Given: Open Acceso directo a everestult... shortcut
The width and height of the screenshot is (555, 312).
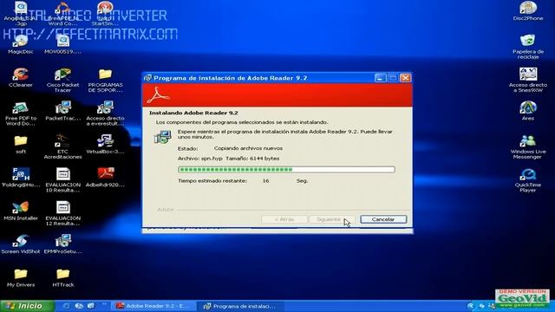Looking at the screenshot, I should [105, 114].
